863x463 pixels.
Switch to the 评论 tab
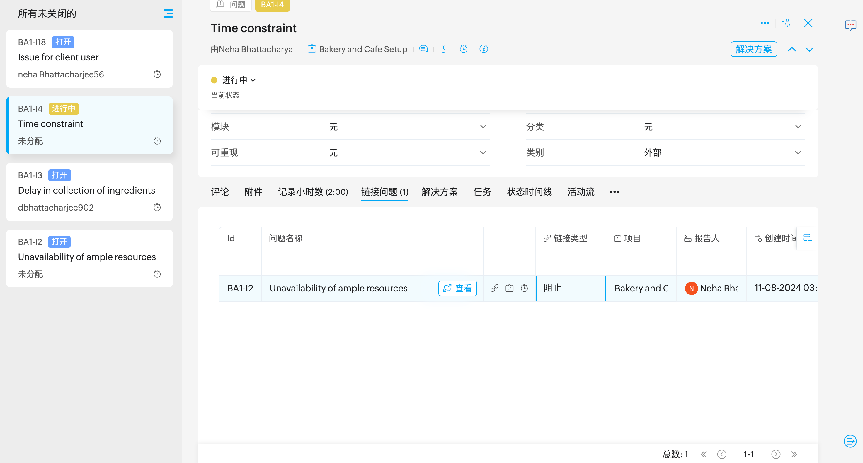[x=220, y=192]
